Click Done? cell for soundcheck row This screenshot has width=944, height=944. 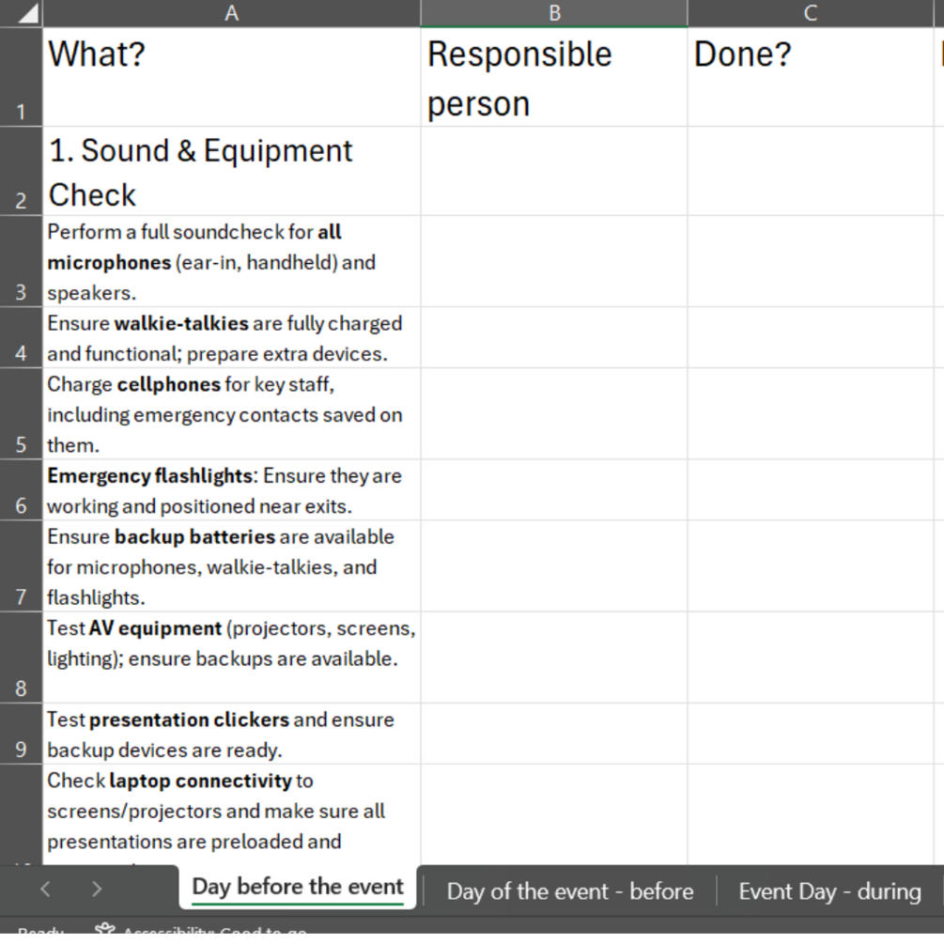811,261
